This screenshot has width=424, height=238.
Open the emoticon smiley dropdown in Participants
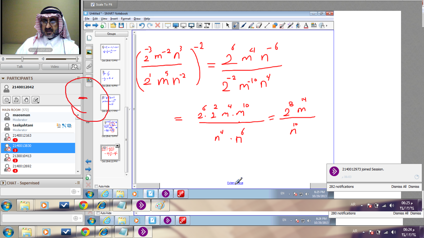7,100
